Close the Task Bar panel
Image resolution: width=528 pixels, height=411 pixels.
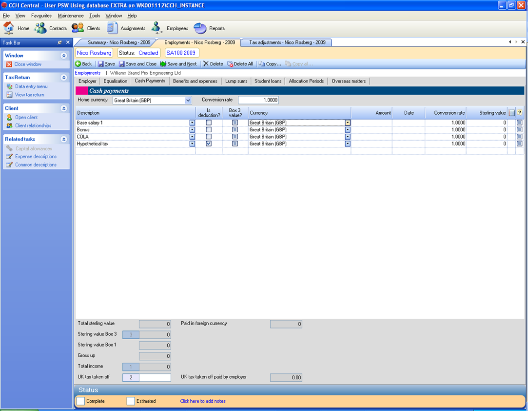point(68,42)
